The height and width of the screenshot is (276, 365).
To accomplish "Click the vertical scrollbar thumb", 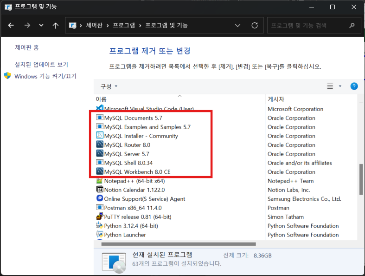I will click(x=361, y=179).
